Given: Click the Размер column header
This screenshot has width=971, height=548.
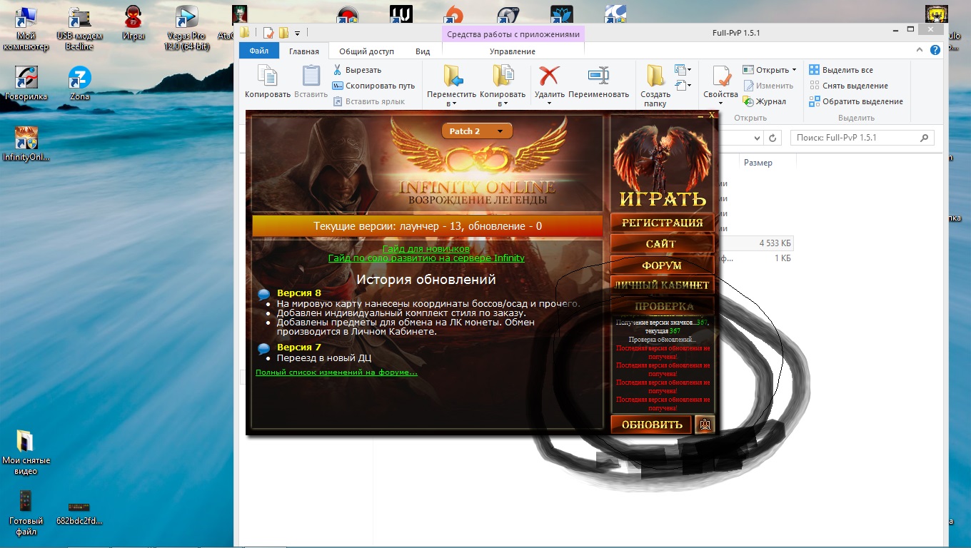Looking at the screenshot, I should click(758, 163).
